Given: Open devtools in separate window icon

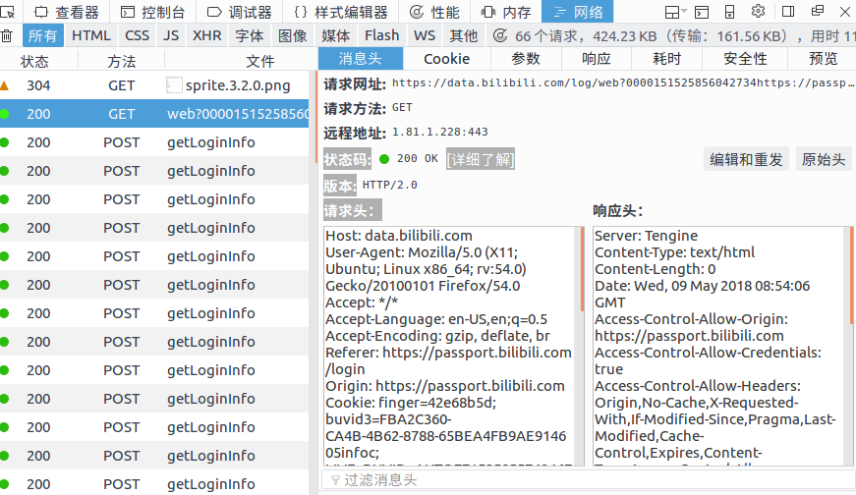Looking at the screenshot, I should [818, 11].
